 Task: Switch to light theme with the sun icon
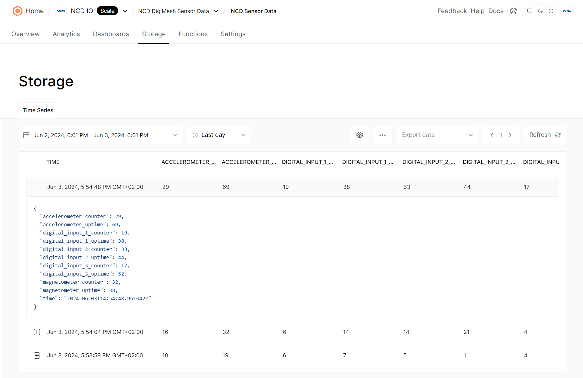click(x=551, y=11)
